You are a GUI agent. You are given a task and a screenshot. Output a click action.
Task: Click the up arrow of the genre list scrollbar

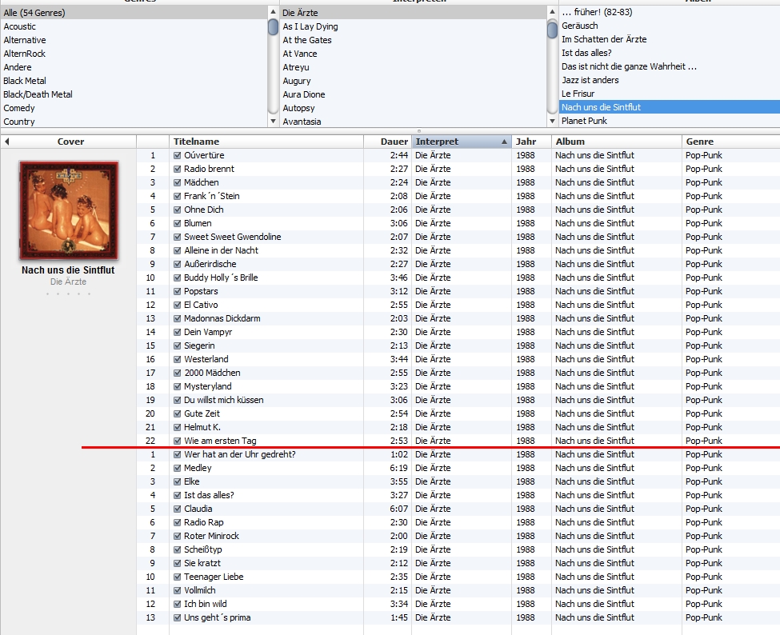[273, 12]
